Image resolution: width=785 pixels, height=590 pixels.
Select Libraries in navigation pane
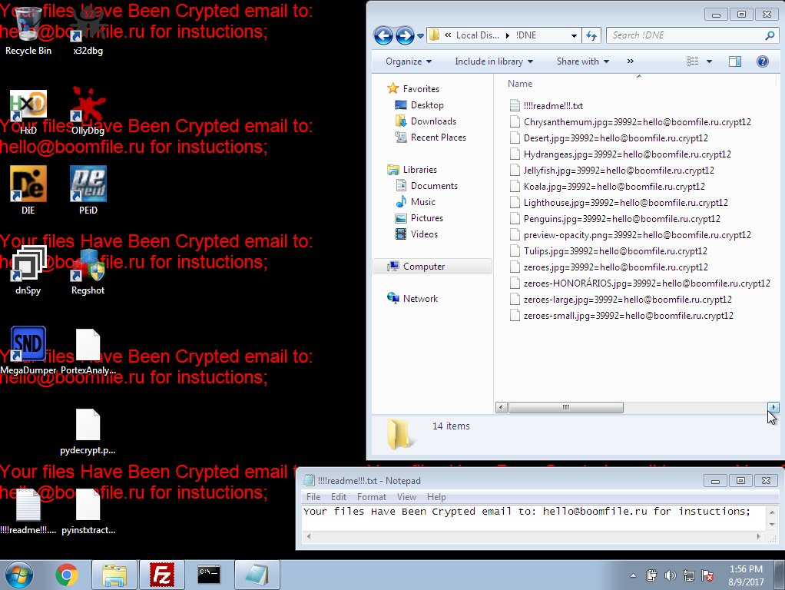click(x=419, y=170)
